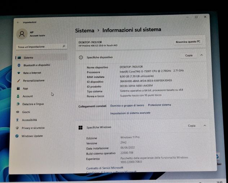Copy the Specifiche dispositivo details
The width and height of the screenshot is (228, 183).
coord(189,55)
